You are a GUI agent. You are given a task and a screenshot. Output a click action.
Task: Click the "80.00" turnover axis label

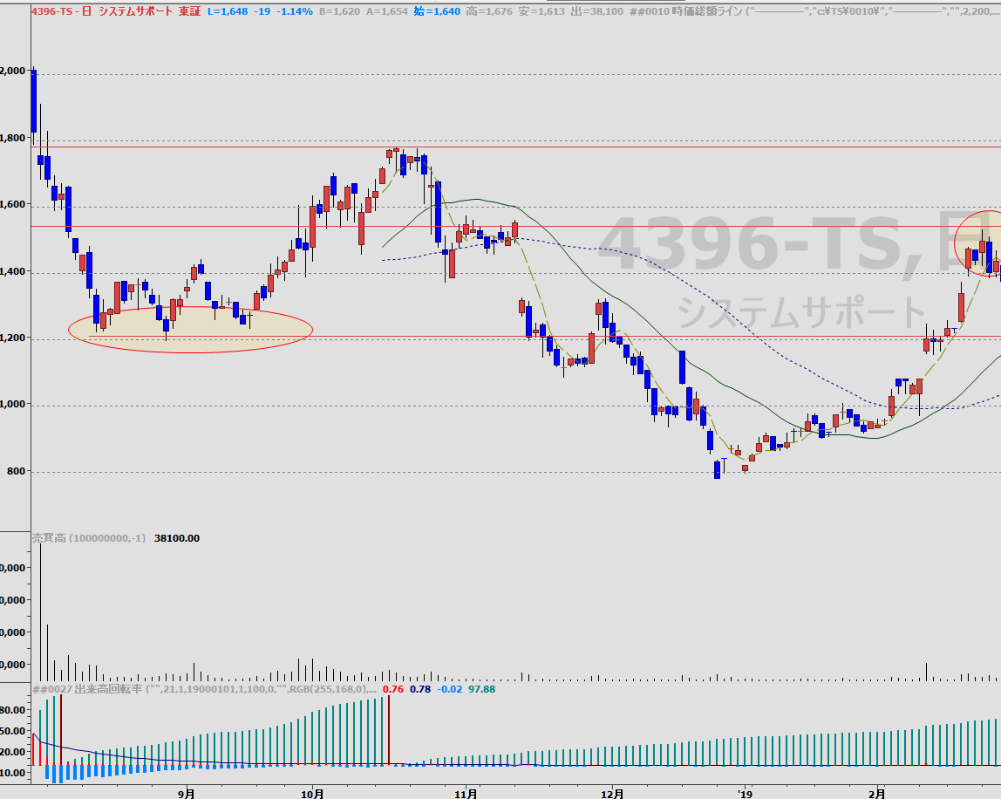coord(13,710)
